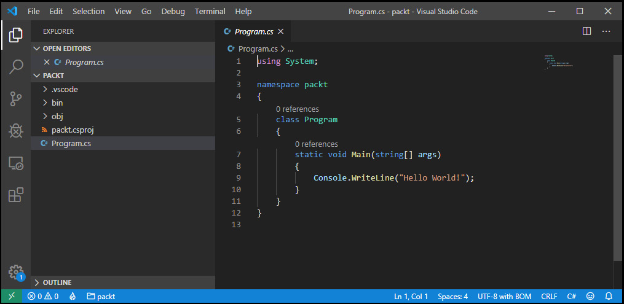This screenshot has height=304, width=624.
Task: Click namespace keyword on line 3
Action: tap(278, 85)
